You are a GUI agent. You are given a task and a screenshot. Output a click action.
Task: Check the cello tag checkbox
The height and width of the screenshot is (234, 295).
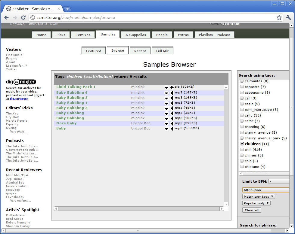pyautogui.click(x=242, y=115)
